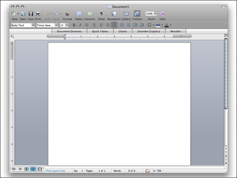The width and height of the screenshot is (237, 178).
Task: Click the Sec 1 status entry
Action: (x=78, y=171)
